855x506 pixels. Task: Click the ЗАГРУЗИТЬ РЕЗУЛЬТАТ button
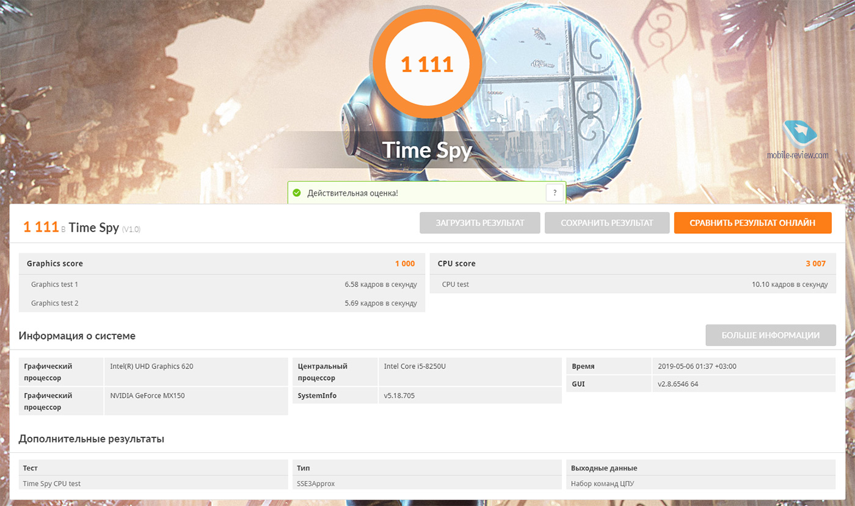pos(480,223)
